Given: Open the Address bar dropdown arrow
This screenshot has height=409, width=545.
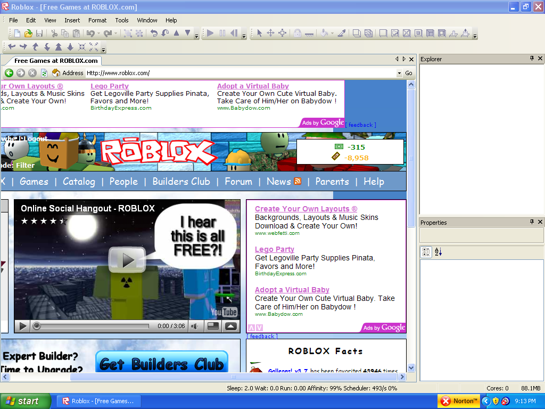Looking at the screenshot, I should (x=399, y=73).
